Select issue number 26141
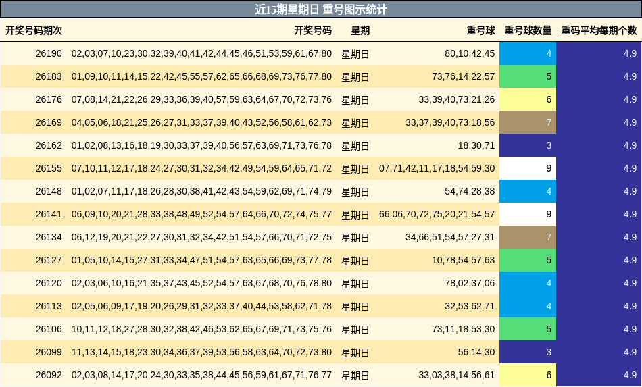The height and width of the screenshot is (387, 642). [x=49, y=214]
